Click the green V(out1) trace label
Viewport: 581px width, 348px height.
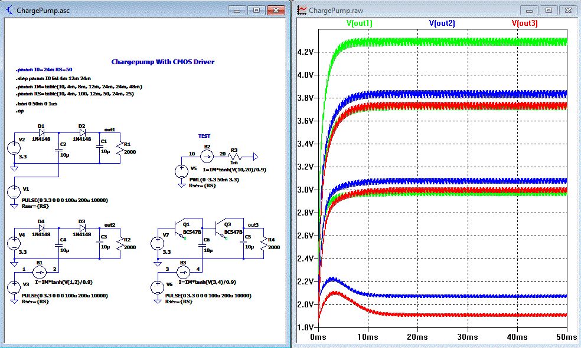[x=359, y=23]
